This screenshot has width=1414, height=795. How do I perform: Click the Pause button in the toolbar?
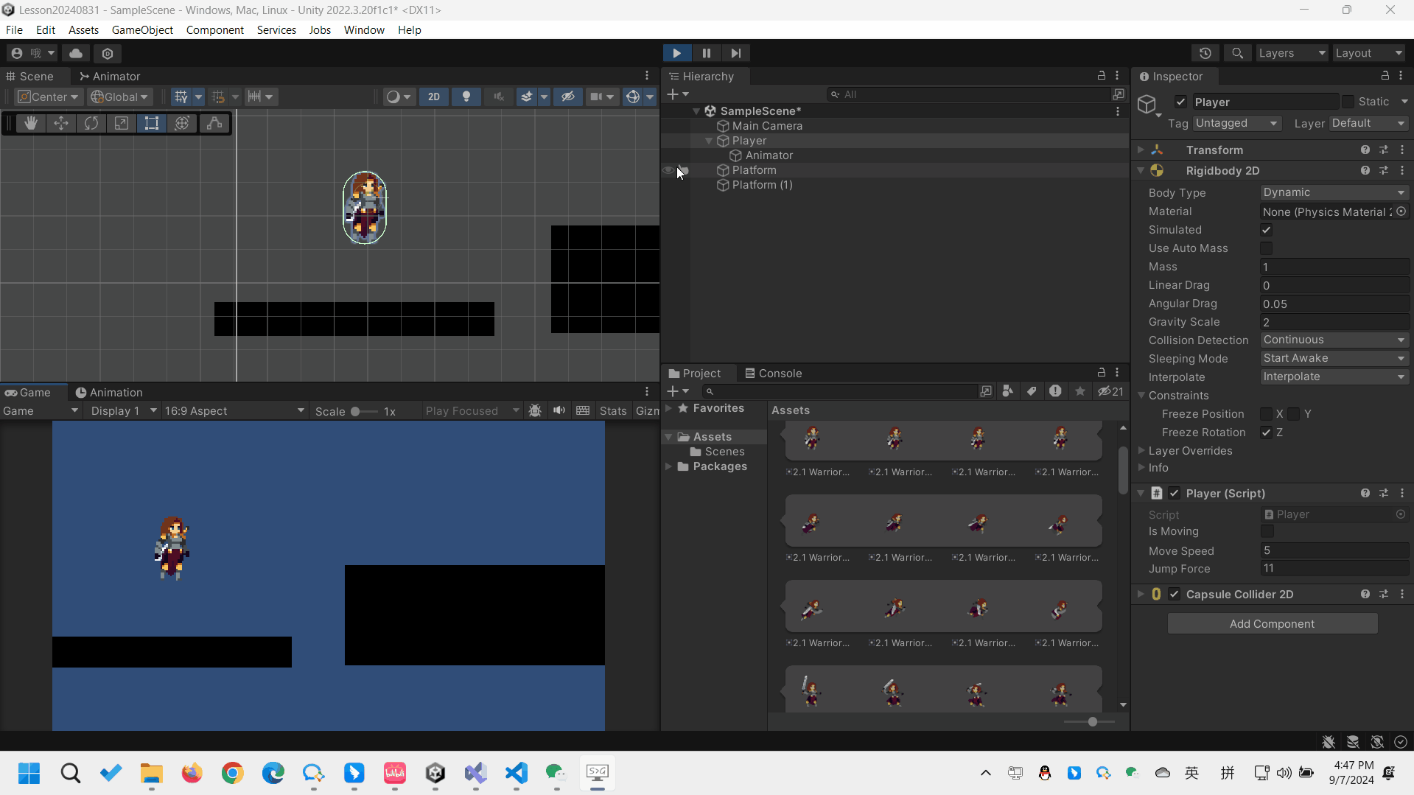pyautogui.click(x=706, y=53)
